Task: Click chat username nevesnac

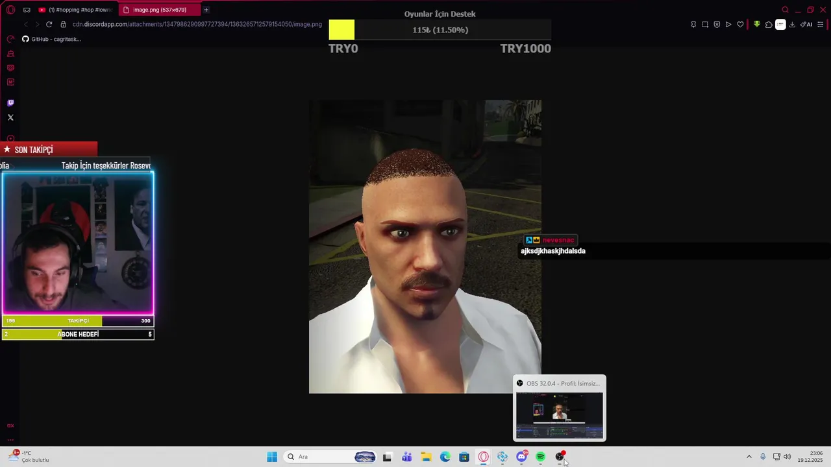Action: [x=558, y=240]
